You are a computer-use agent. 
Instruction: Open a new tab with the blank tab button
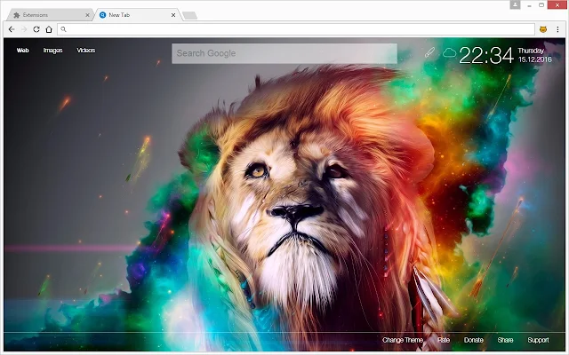click(x=189, y=15)
